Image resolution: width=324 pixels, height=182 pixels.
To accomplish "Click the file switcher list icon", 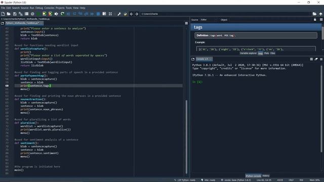I will coord(26,14).
